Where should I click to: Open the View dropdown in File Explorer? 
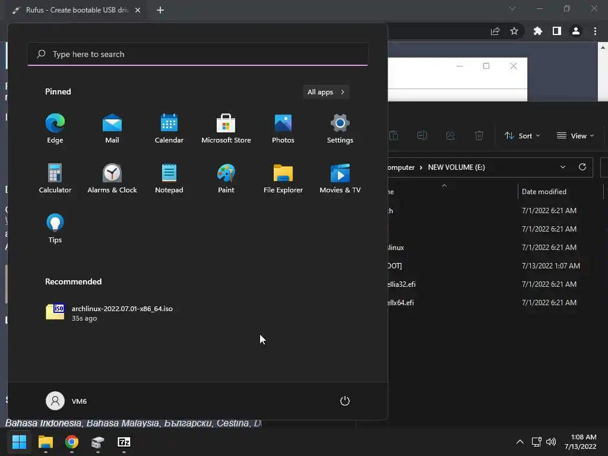coord(575,136)
